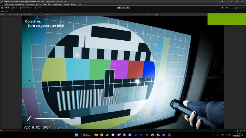Select the Game view tab
The width and height of the screenshot is (246, 138).
pos(5,12)
